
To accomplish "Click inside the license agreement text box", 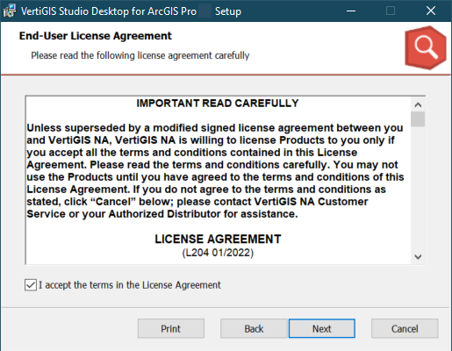I will coord(218,180).
